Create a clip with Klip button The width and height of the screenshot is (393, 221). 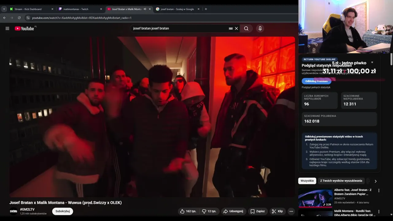pyautogui.click(x=277, y=211)
